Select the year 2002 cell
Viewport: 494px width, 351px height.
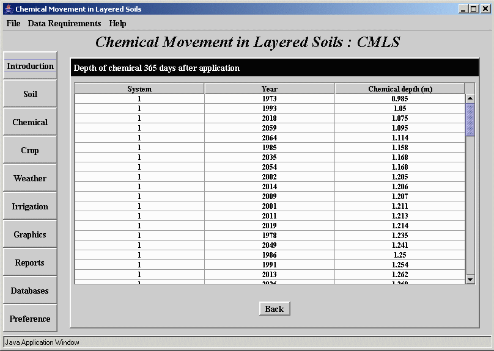(x=270, y=177)
